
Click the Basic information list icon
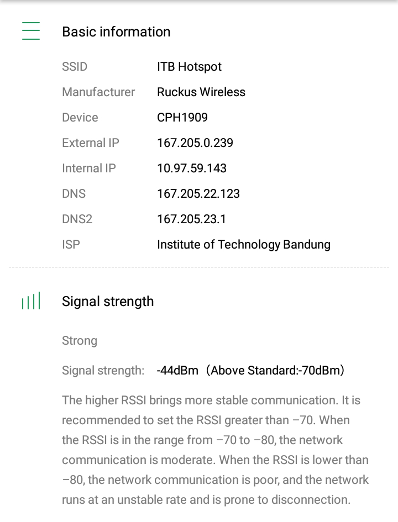(x=31, y=31)
